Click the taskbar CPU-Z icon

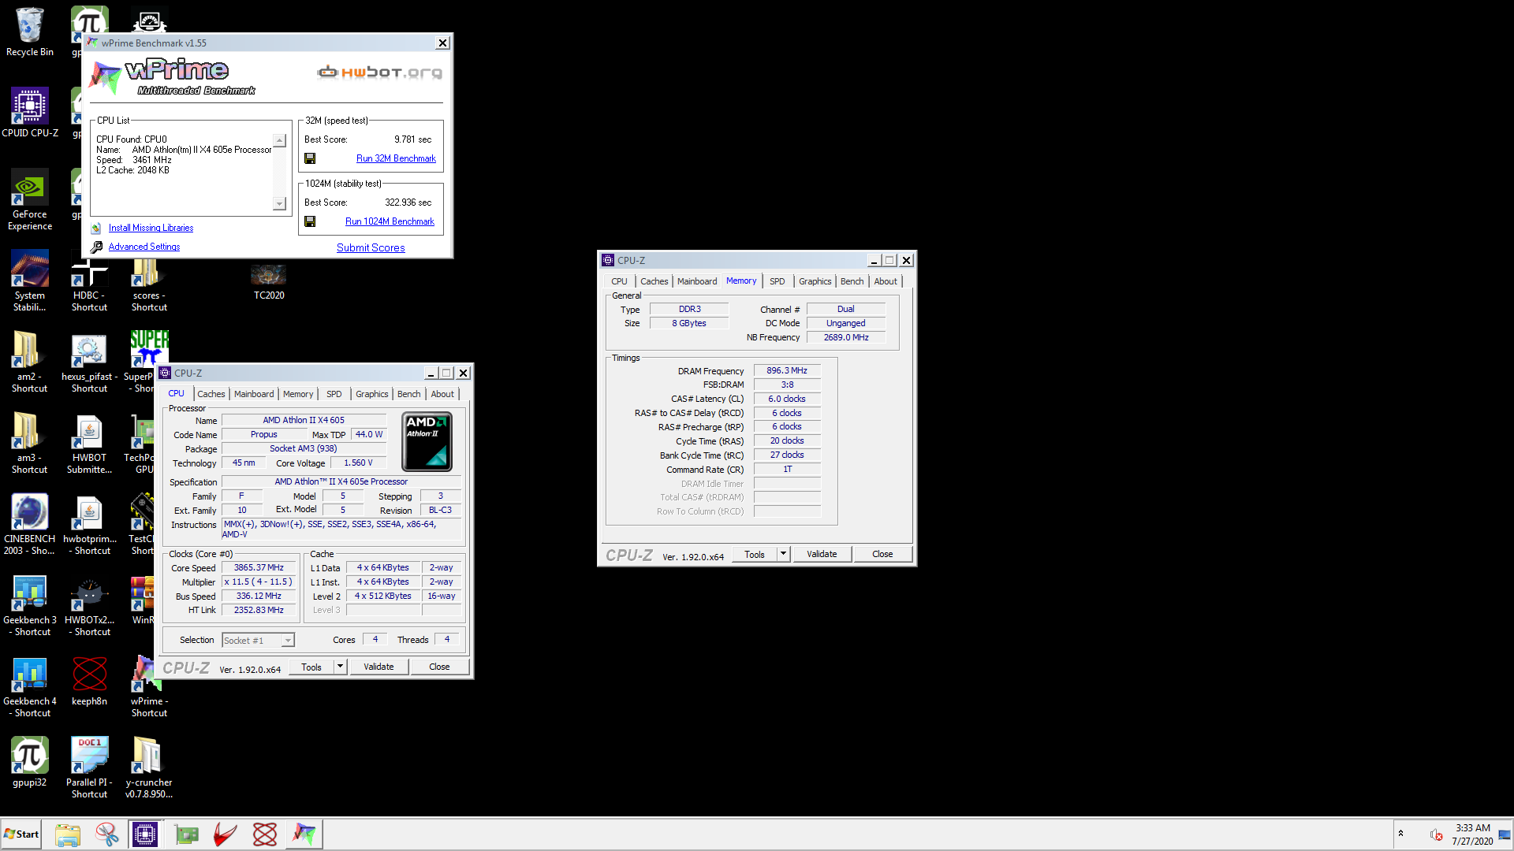[145, 834]
